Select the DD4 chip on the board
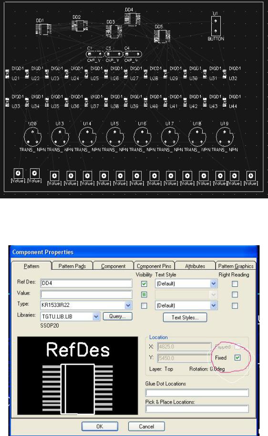Image resolution: width=268 pixels, height=436 pixels. tap(132, 19)
